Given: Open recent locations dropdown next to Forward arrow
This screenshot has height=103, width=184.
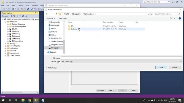Looking at the screenshot, I should click(x=54, y=14).
